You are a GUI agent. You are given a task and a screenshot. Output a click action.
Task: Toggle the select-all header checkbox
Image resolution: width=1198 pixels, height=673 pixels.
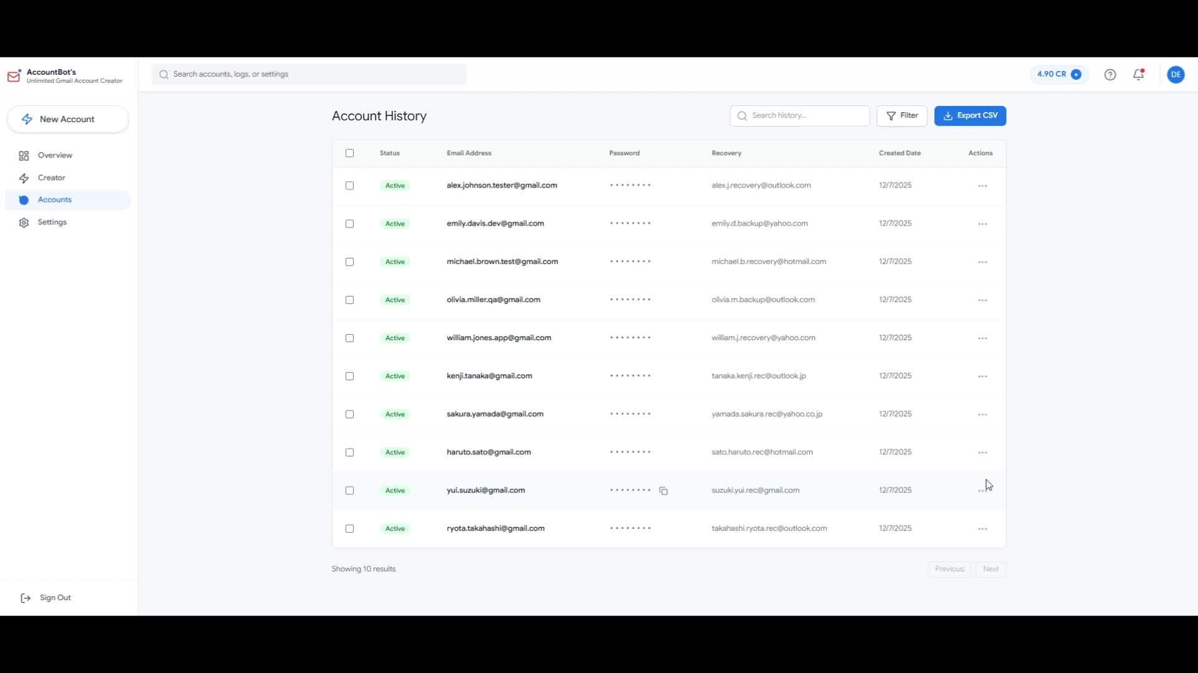click(x=349, y=153)
